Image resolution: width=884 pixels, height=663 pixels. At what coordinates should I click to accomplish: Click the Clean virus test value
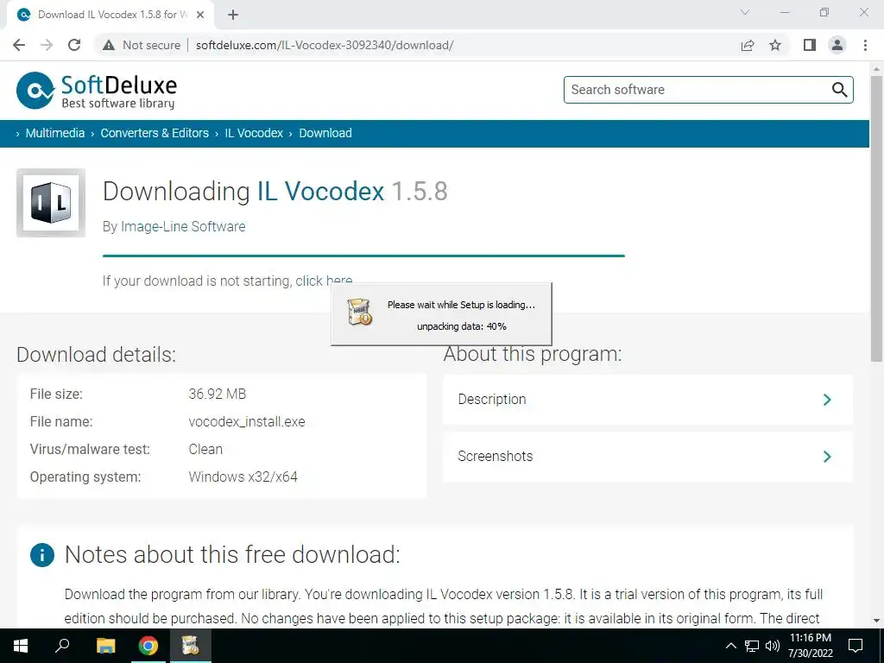[205, 449]
